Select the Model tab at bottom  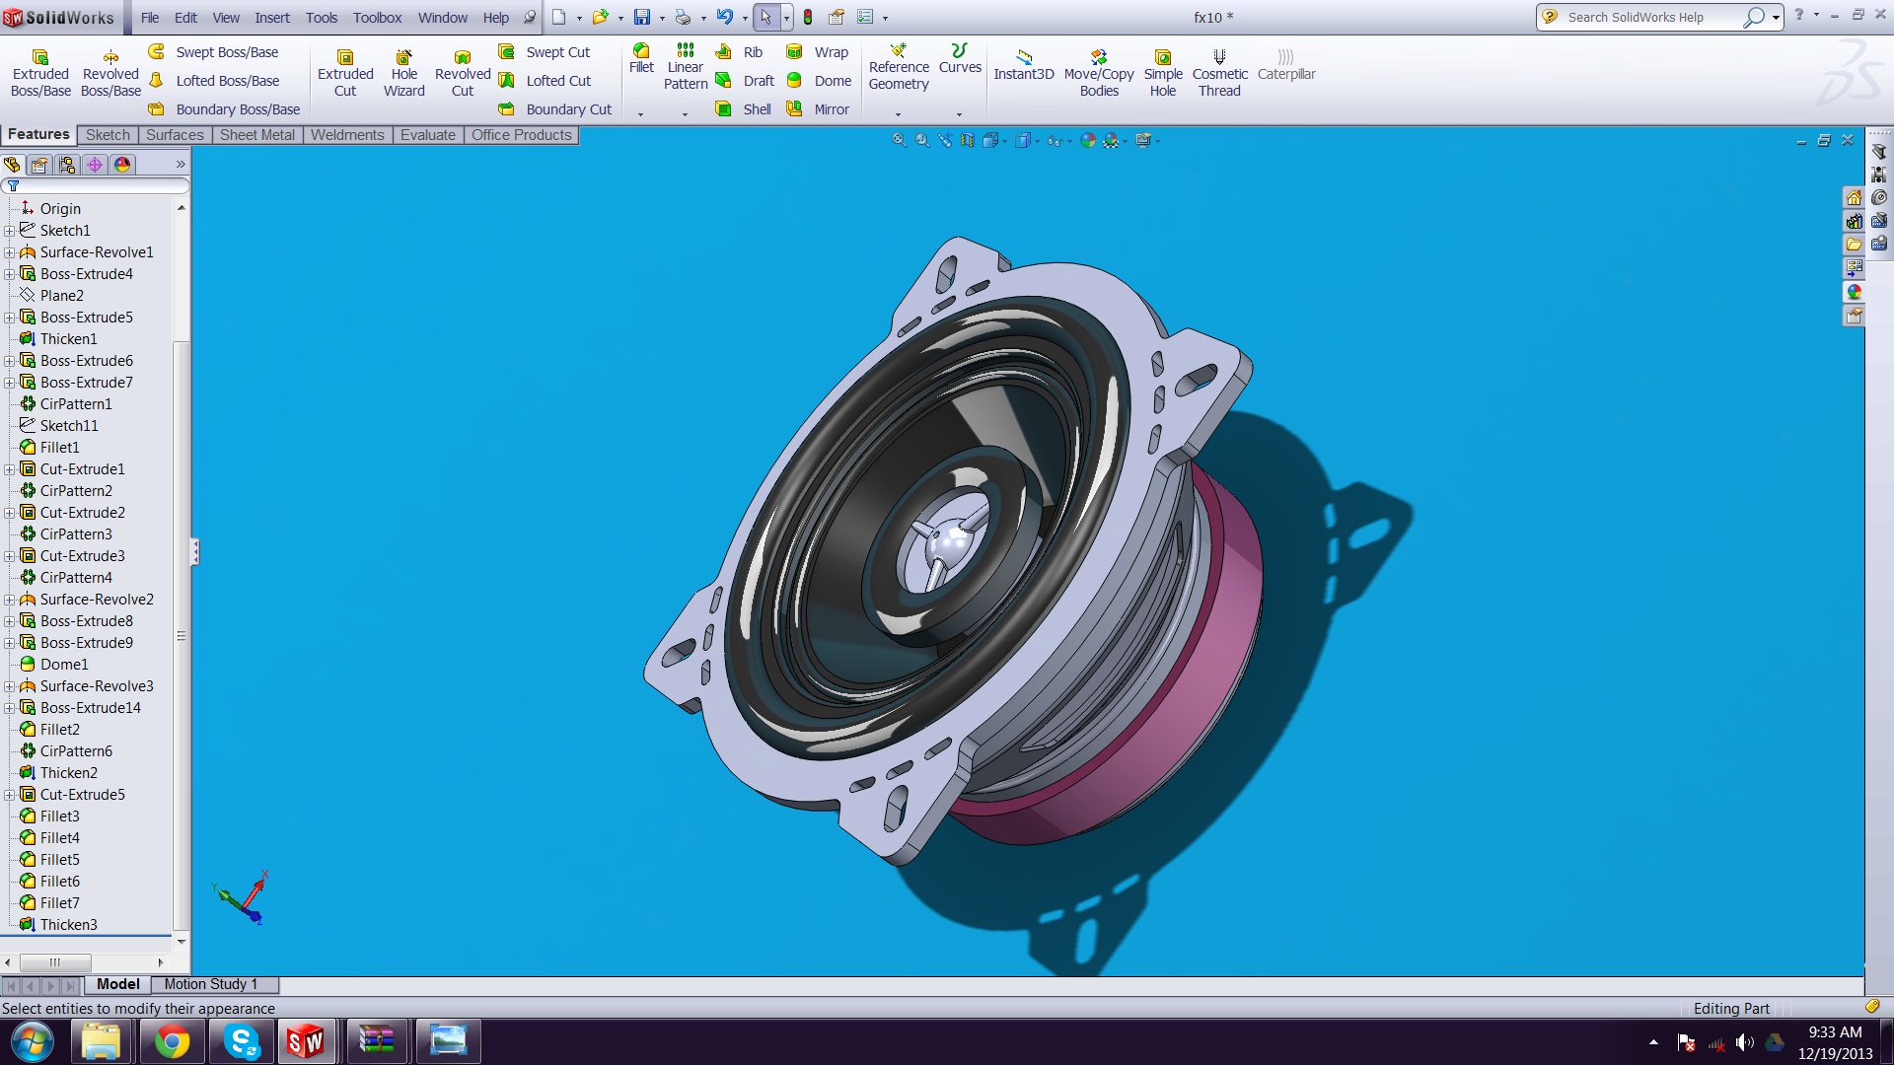118,984
